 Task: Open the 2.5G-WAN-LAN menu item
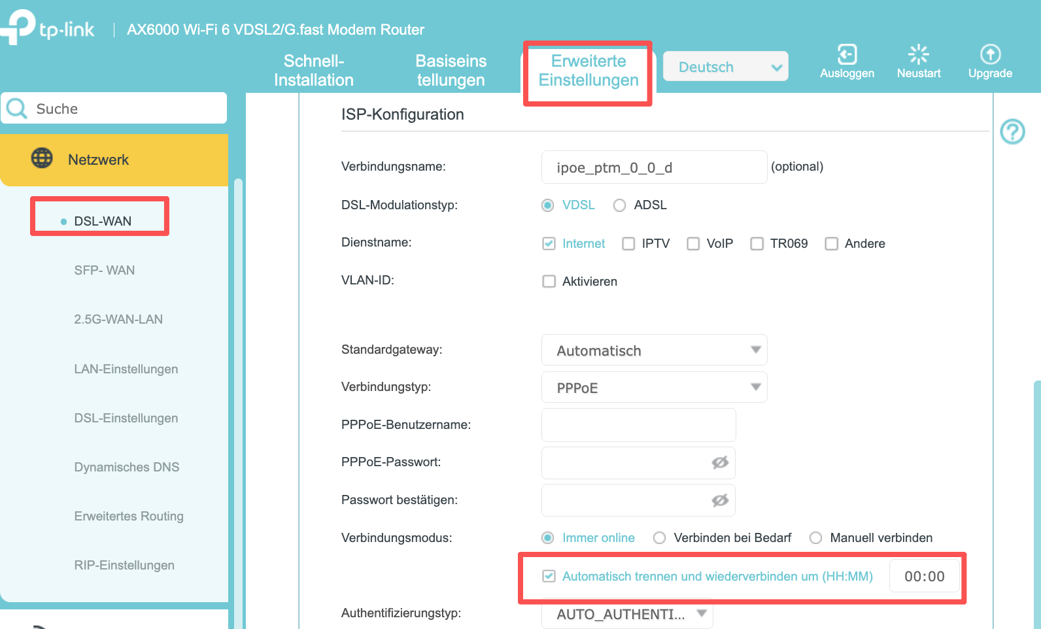(x=118, y=319)
